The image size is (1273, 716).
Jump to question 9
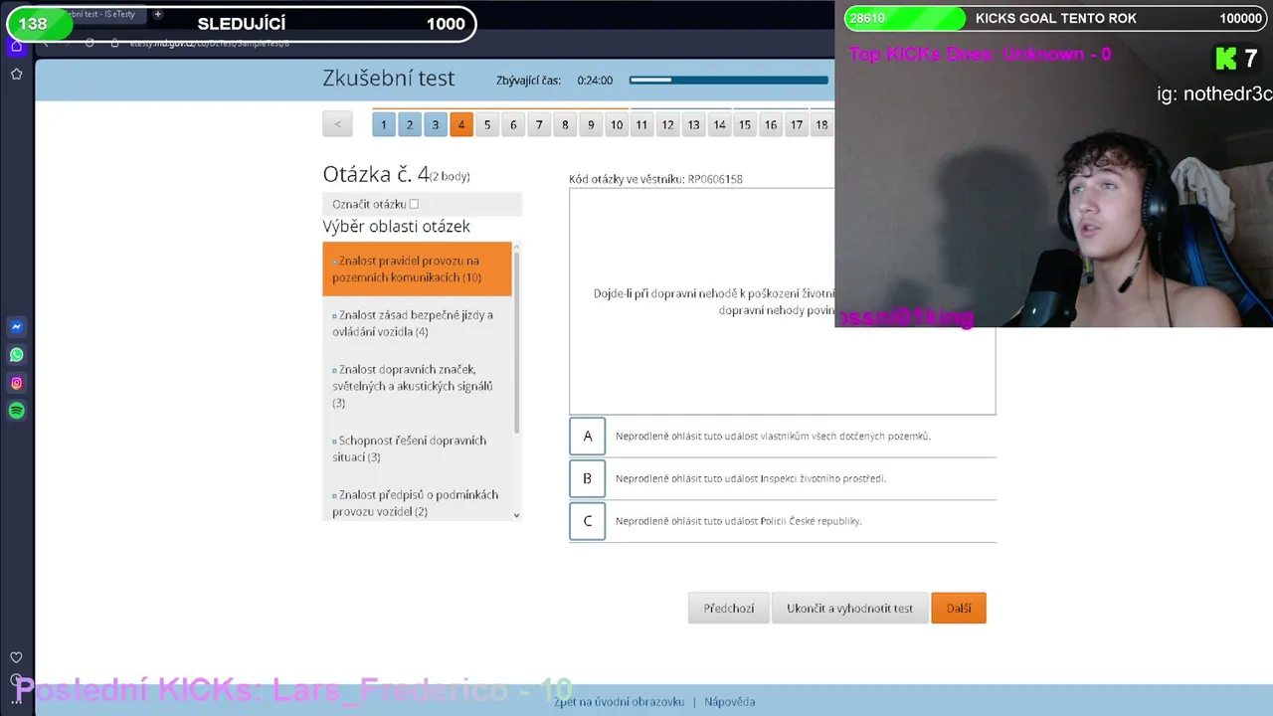[591, 124]
